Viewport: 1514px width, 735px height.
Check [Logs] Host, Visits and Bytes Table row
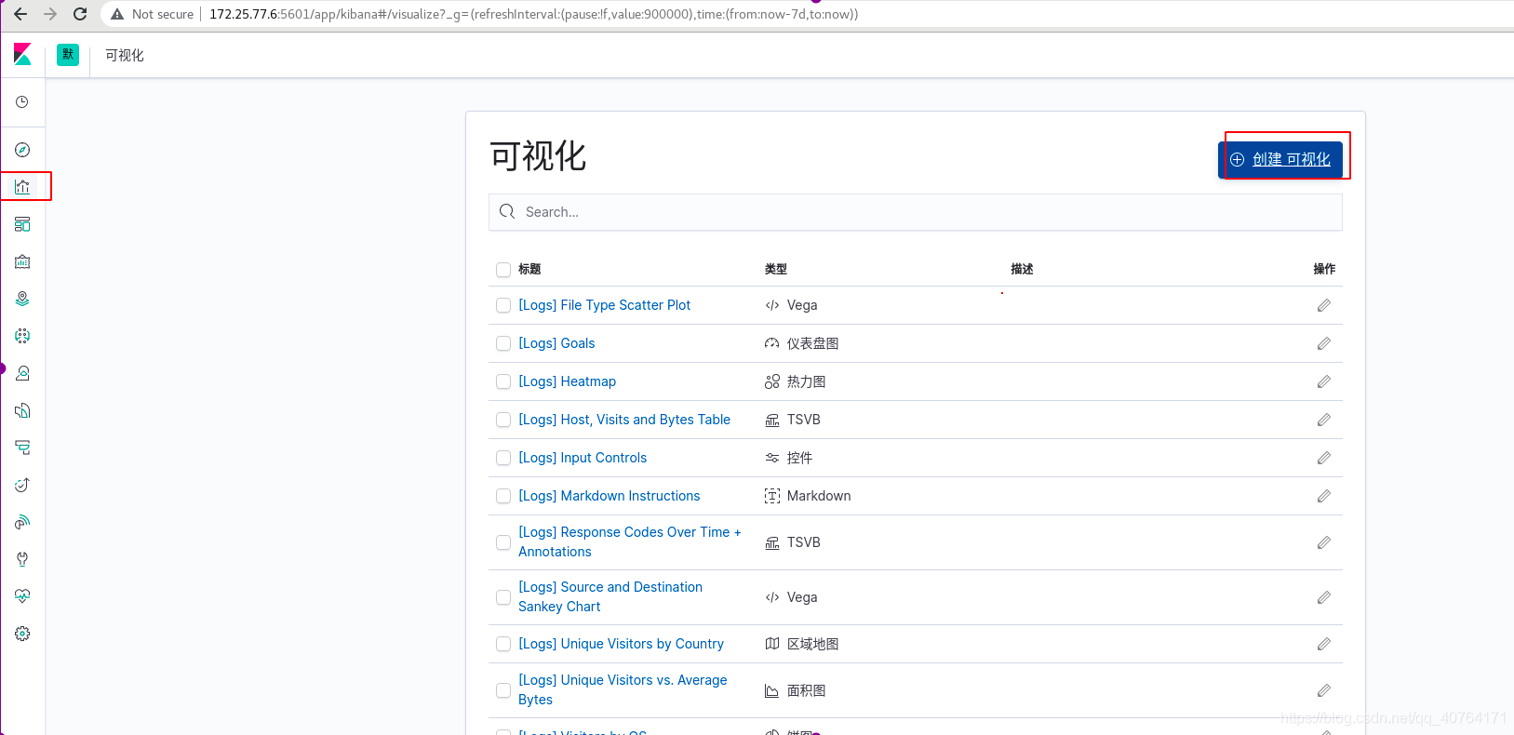[x=503, y=420]
